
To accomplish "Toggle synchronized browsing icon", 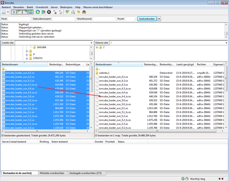I will [78, 12].
